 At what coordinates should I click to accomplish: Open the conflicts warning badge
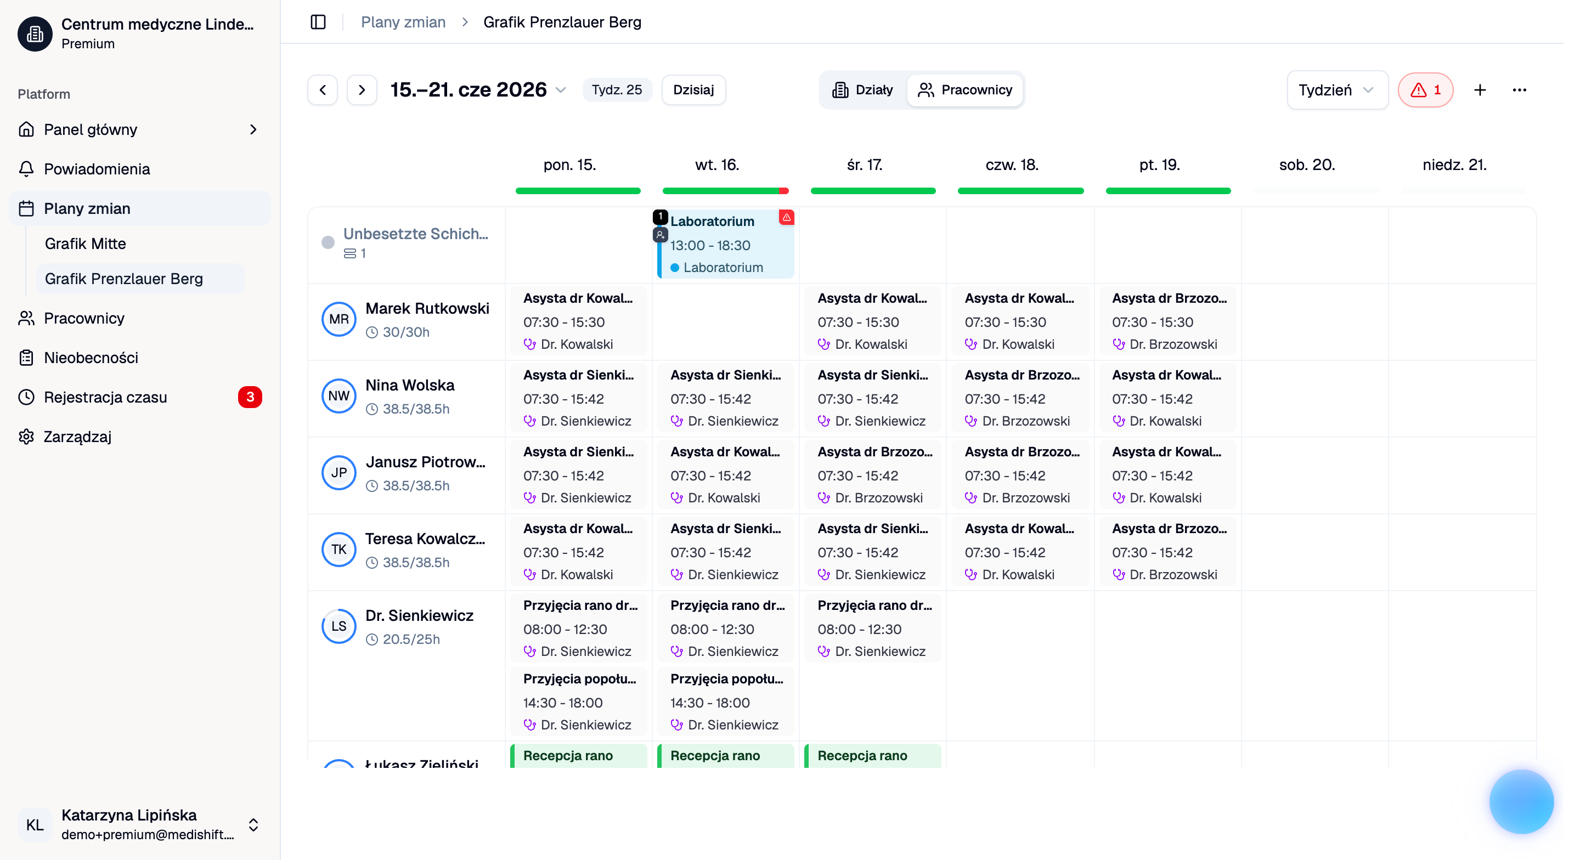(1425, 90)
